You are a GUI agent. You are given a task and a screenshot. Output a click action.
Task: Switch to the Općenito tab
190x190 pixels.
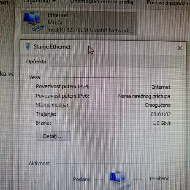(36, 62)
